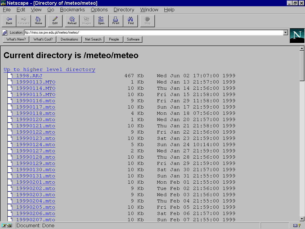Open the 19990202.mto file link

click(36, 188)
